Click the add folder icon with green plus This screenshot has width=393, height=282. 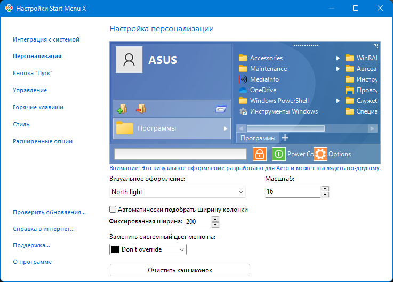pos(122,109)
